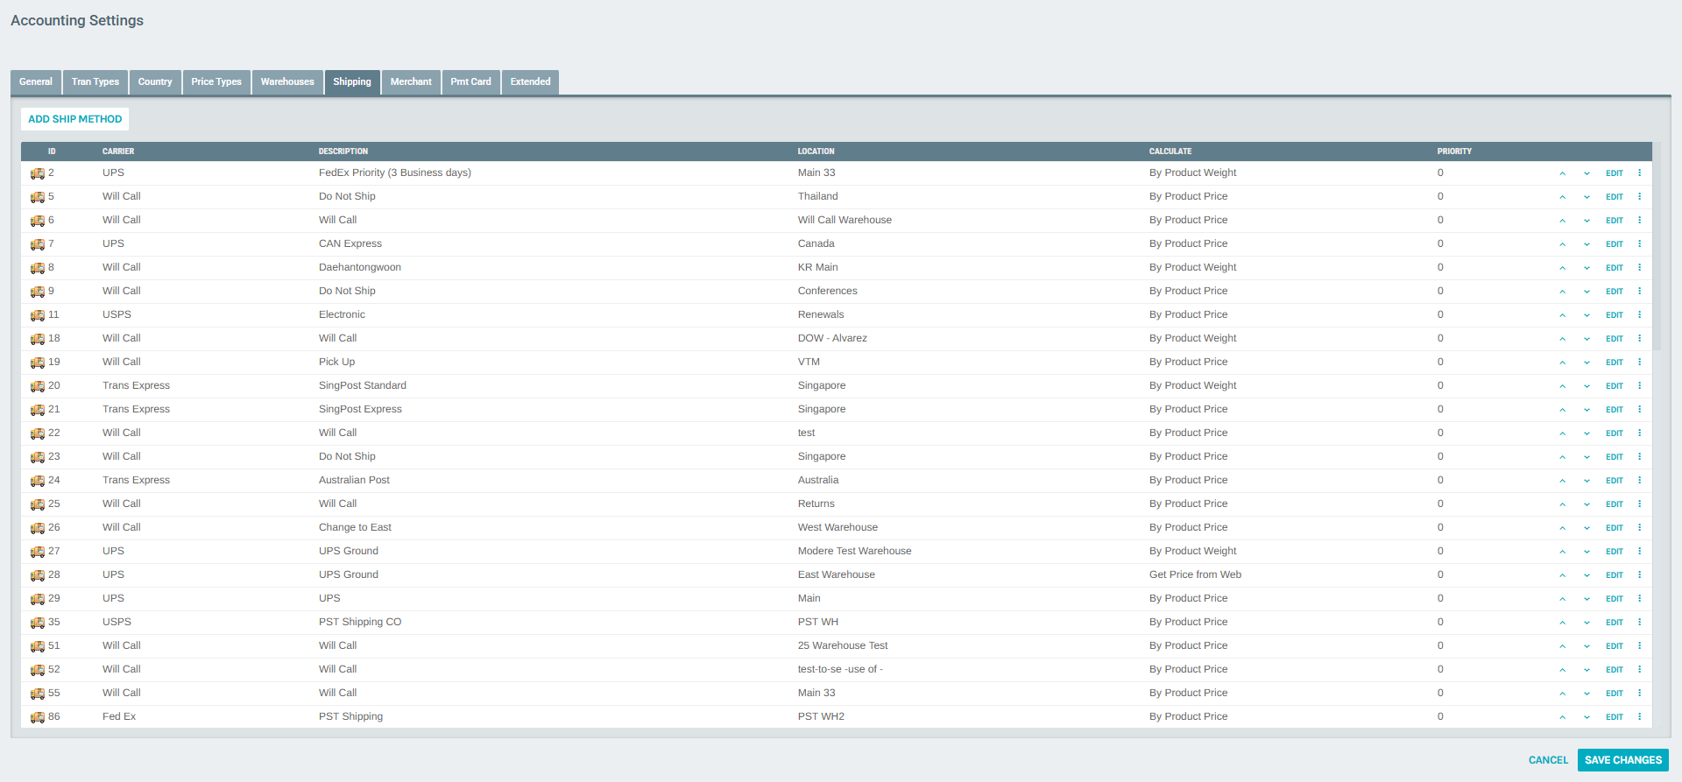Edit the Change to East ship method
The image size is (1682, 782).
1615,528
